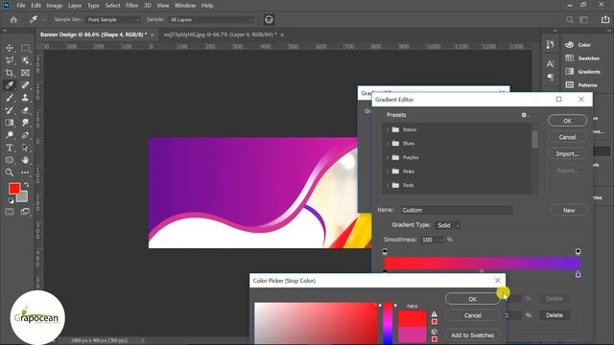Switch to the Banner Design document tab
614x345 pixels.
pyautogui.click(x=94, y=34)
